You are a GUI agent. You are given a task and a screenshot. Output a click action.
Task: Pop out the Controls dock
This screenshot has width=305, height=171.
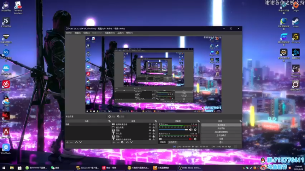point(241,121)
